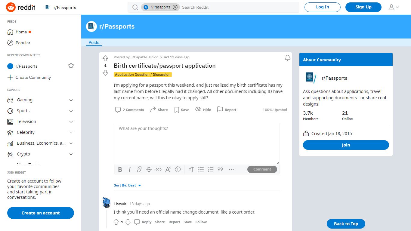This screenshot has height=231, width=411.
Task: Click the Sign Up button
Action: pos(363,7)
